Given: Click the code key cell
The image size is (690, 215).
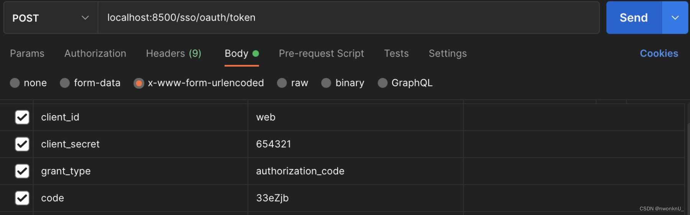Looking at the screenshot, I should (141, 198).
